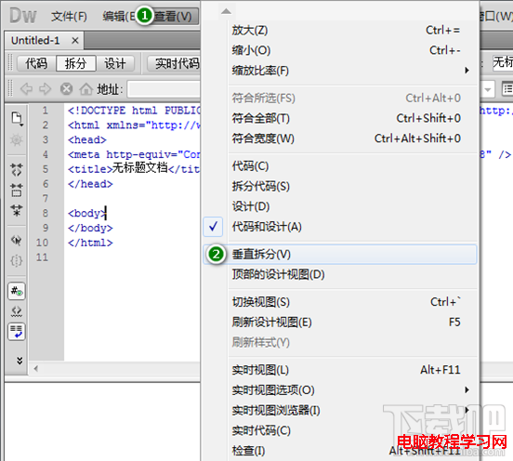Click the 地址 address input field
This screenshot has width=513, height=461.
164,88
